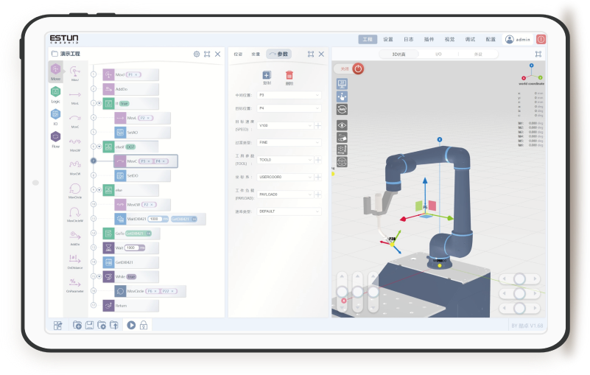
Task: Pick the MovC arc instruction from the palette
Action: (x=75, y=121)
